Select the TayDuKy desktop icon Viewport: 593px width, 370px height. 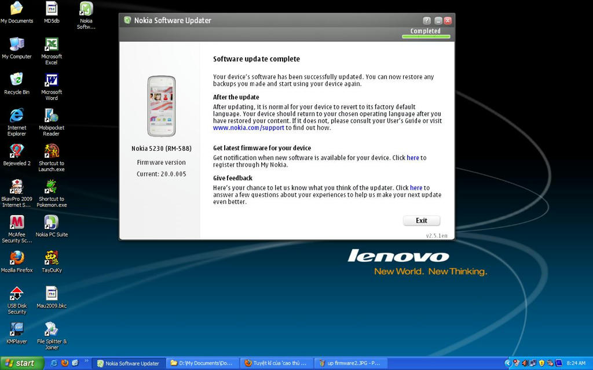point(52,262)
